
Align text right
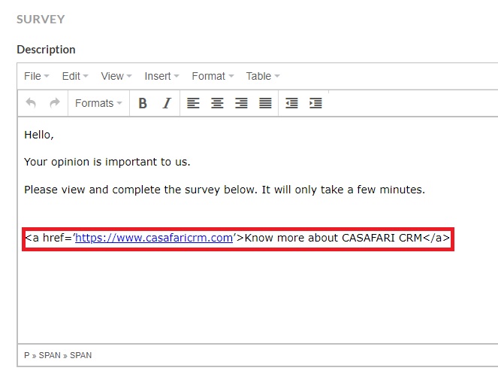241,103
